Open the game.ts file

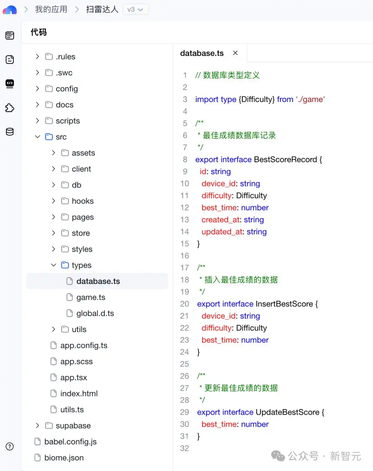tap(90, 297)
